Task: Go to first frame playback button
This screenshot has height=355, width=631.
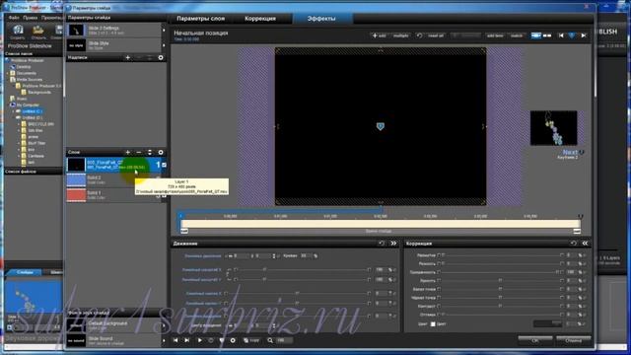Action: click(175, 340)
